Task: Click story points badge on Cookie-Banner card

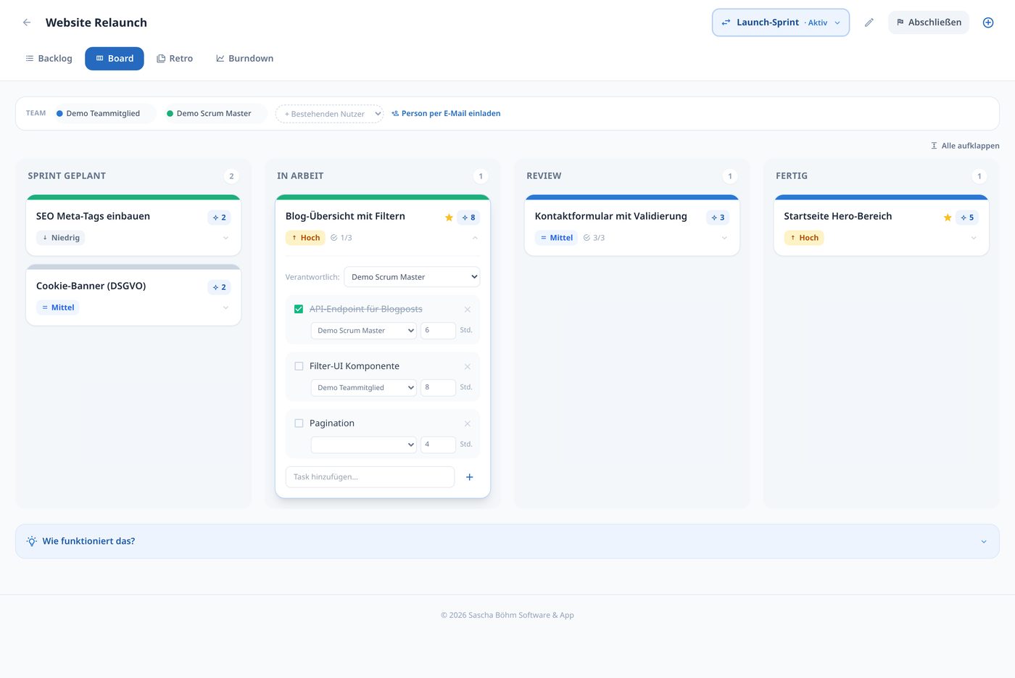Action: [x=219, y=287]
